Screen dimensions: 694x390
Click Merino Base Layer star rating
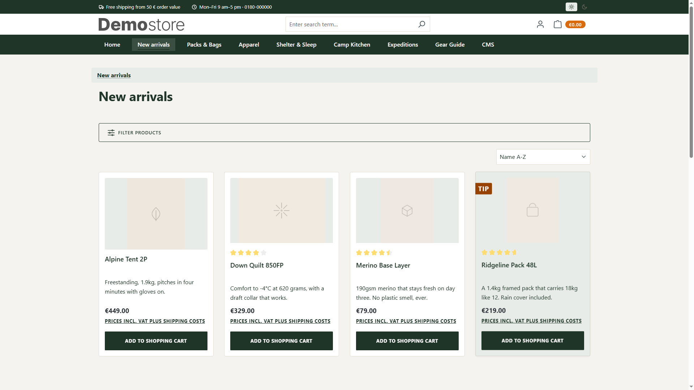(x=374, y=253)
